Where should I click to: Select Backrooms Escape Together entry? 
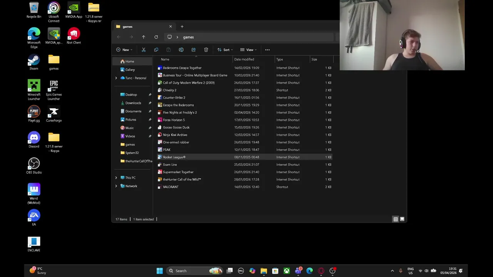click(x=244, y=68)
